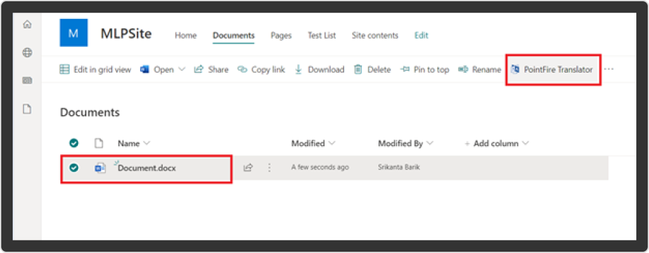
Task: Launch PointFire Translator from toolbar
Action: point(553,70)
